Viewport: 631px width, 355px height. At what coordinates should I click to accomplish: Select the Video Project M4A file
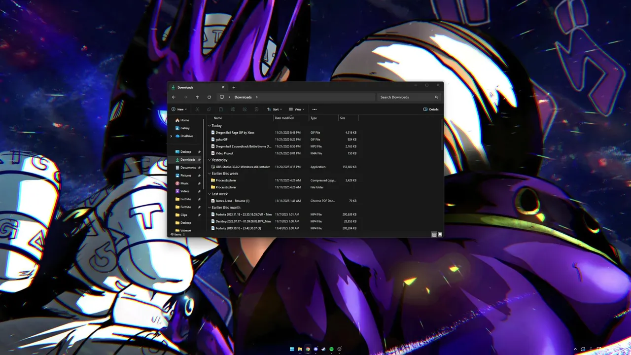[x=283, y=153]
